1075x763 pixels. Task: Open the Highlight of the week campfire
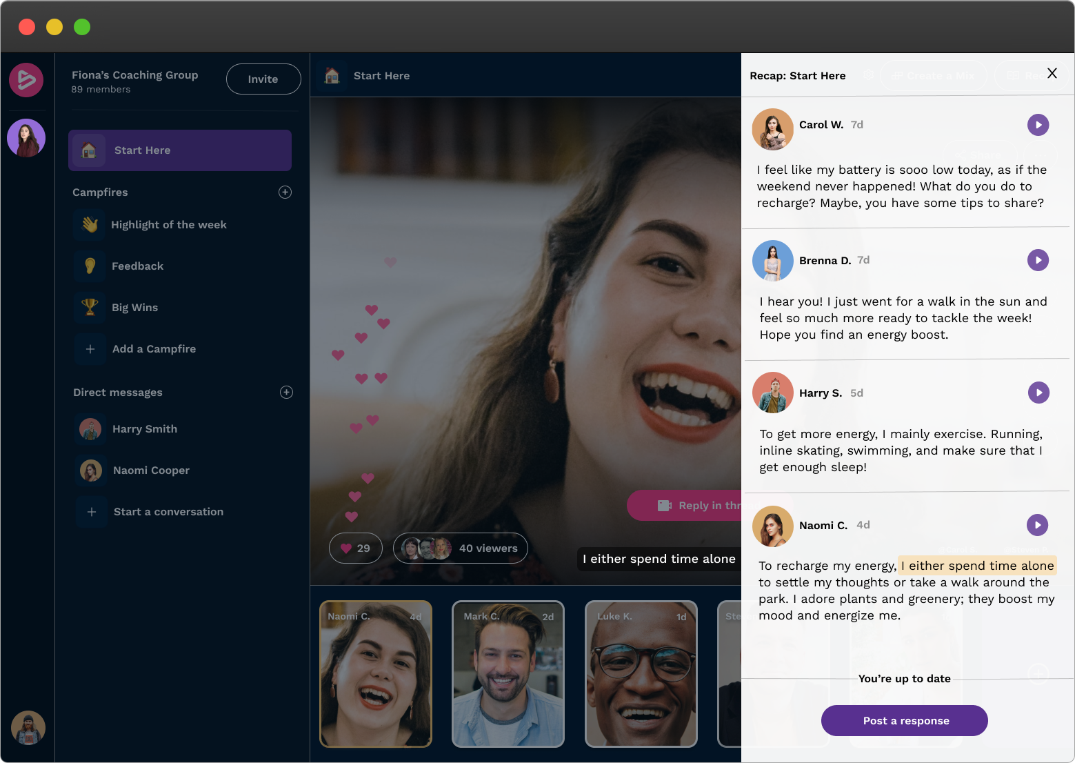click(x=169, y=225)
